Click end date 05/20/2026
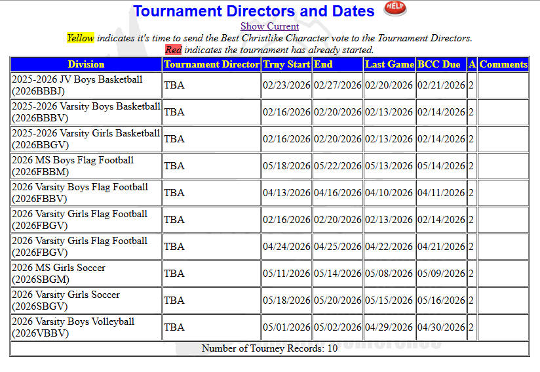 click(x=337, y=300)
